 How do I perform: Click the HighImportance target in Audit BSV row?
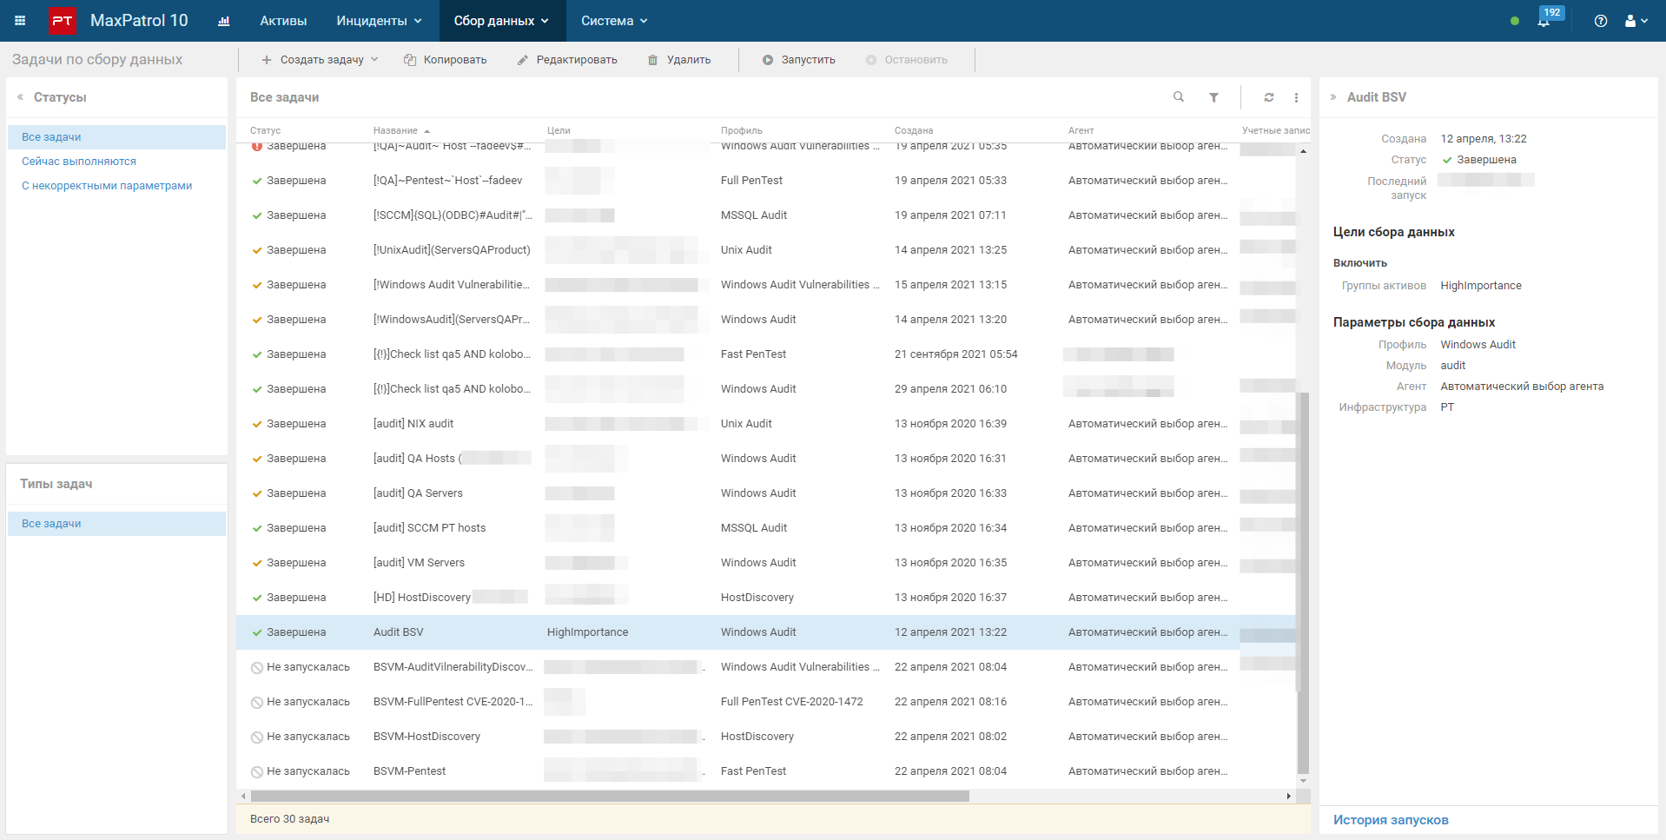click(587, 632)
